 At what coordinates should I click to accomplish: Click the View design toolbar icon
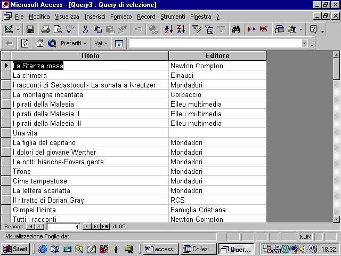click(9, 29)
